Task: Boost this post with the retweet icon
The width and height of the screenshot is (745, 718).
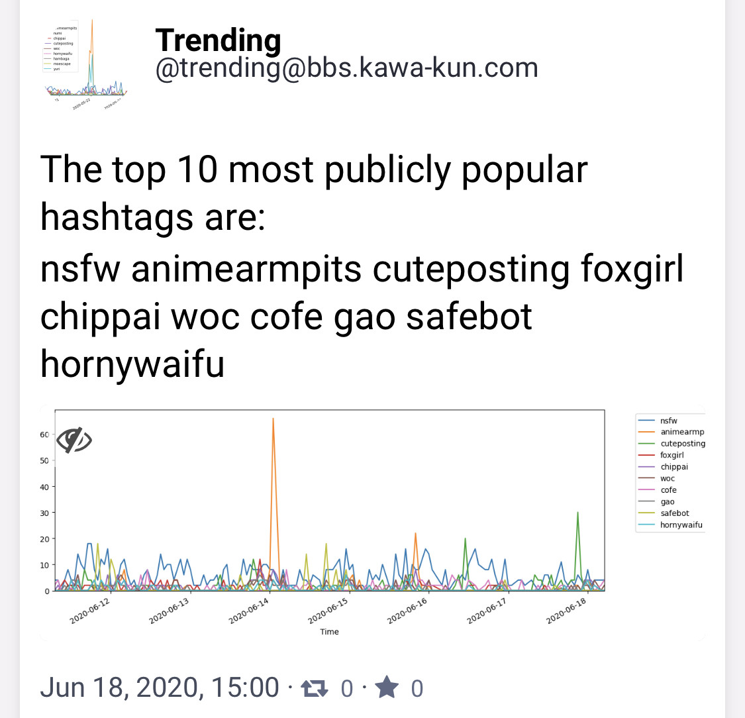Action: click(x=314, y=688)
